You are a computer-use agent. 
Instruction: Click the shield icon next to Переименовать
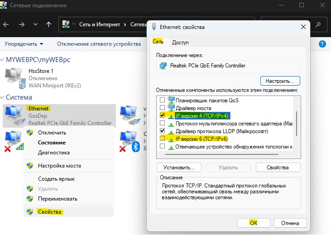tap(30, 198)
